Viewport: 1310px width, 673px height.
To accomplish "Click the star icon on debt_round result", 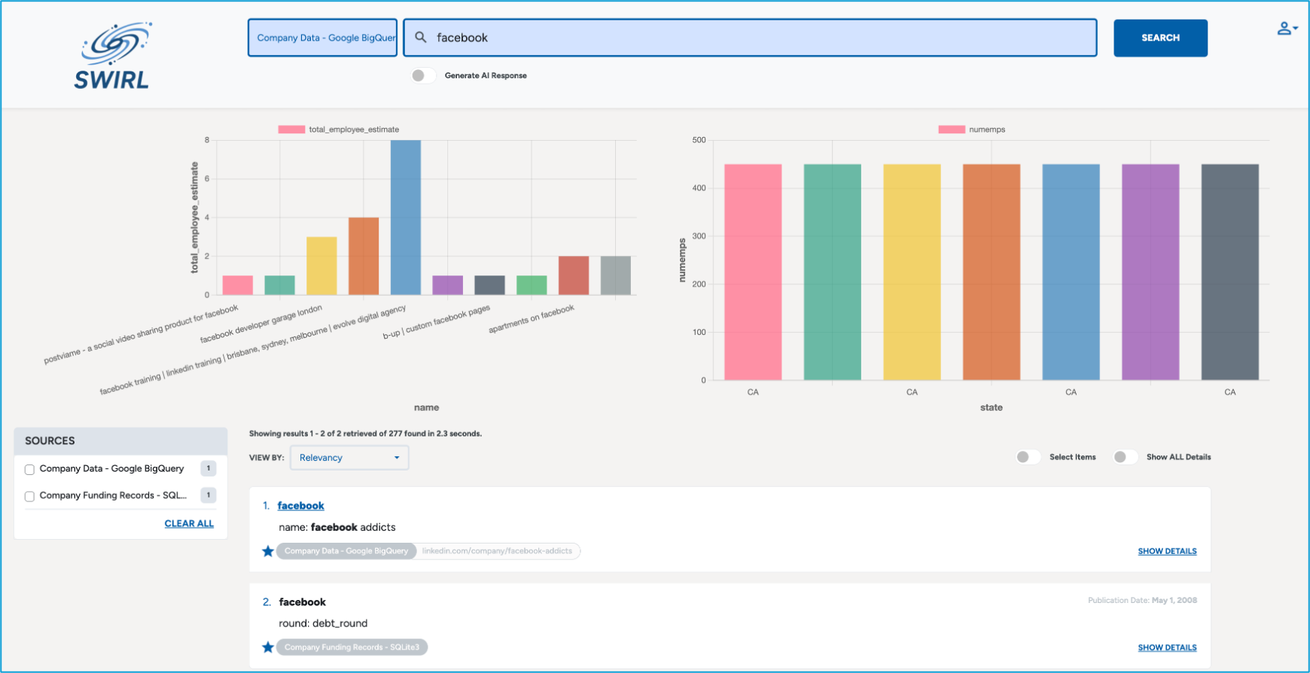I will (x=267, y=647).
